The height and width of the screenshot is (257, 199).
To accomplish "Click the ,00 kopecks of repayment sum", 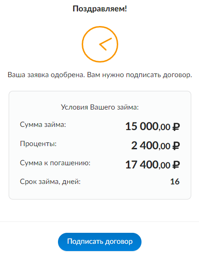I will click(165, 166).
